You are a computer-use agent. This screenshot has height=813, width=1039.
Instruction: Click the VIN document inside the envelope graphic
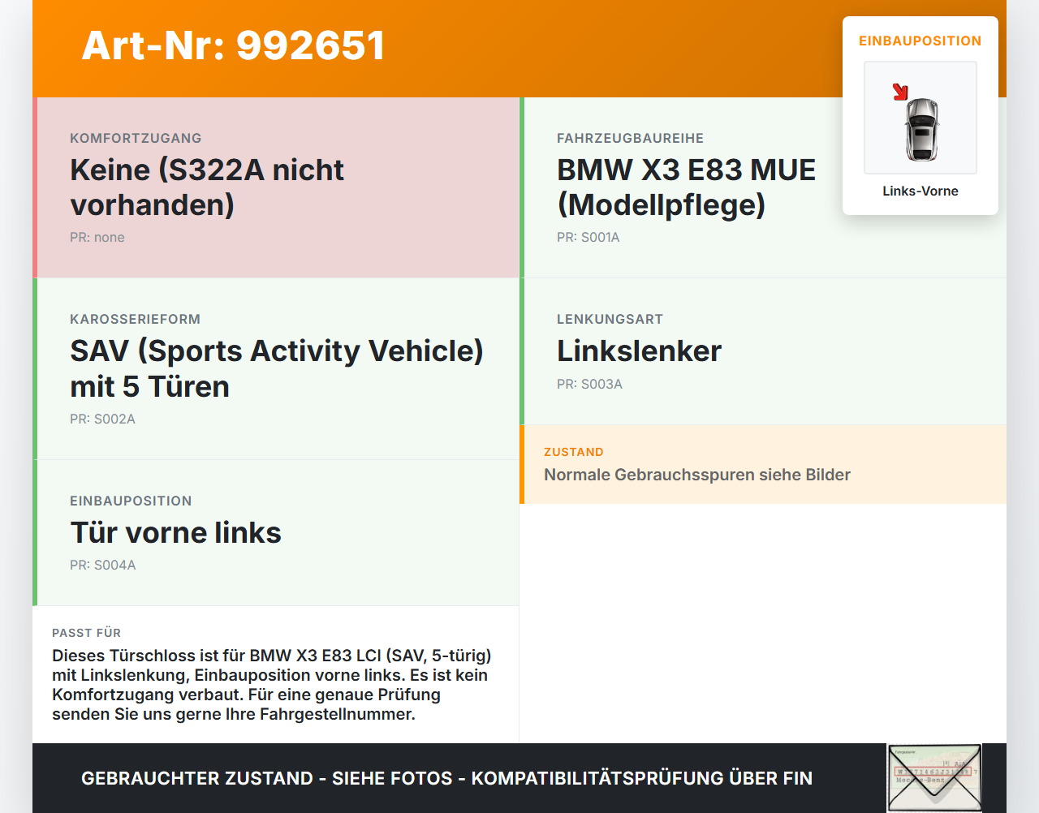pyautogui.click(x=933, y=767)
